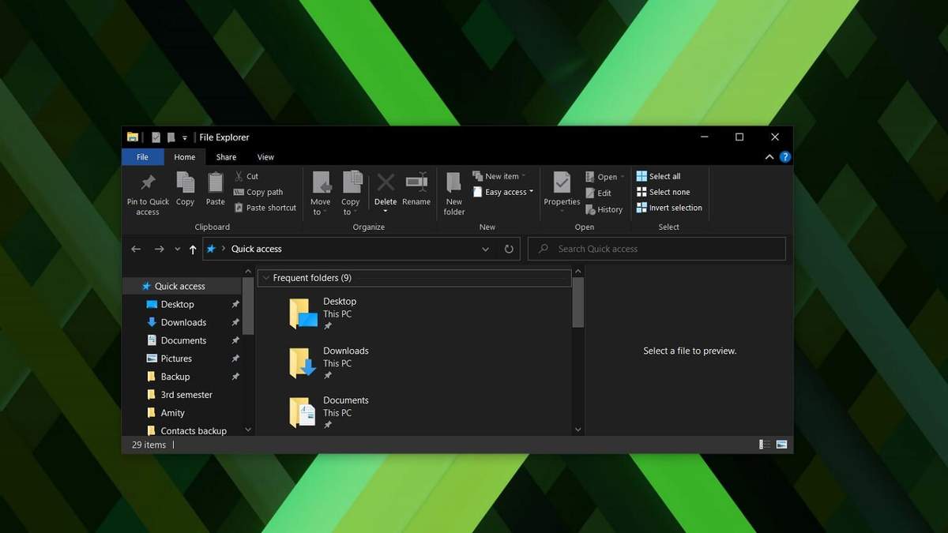This screenshot has width=948, height=533.
Task: Click the Cut scissors icon
Action: click(239, 176)
